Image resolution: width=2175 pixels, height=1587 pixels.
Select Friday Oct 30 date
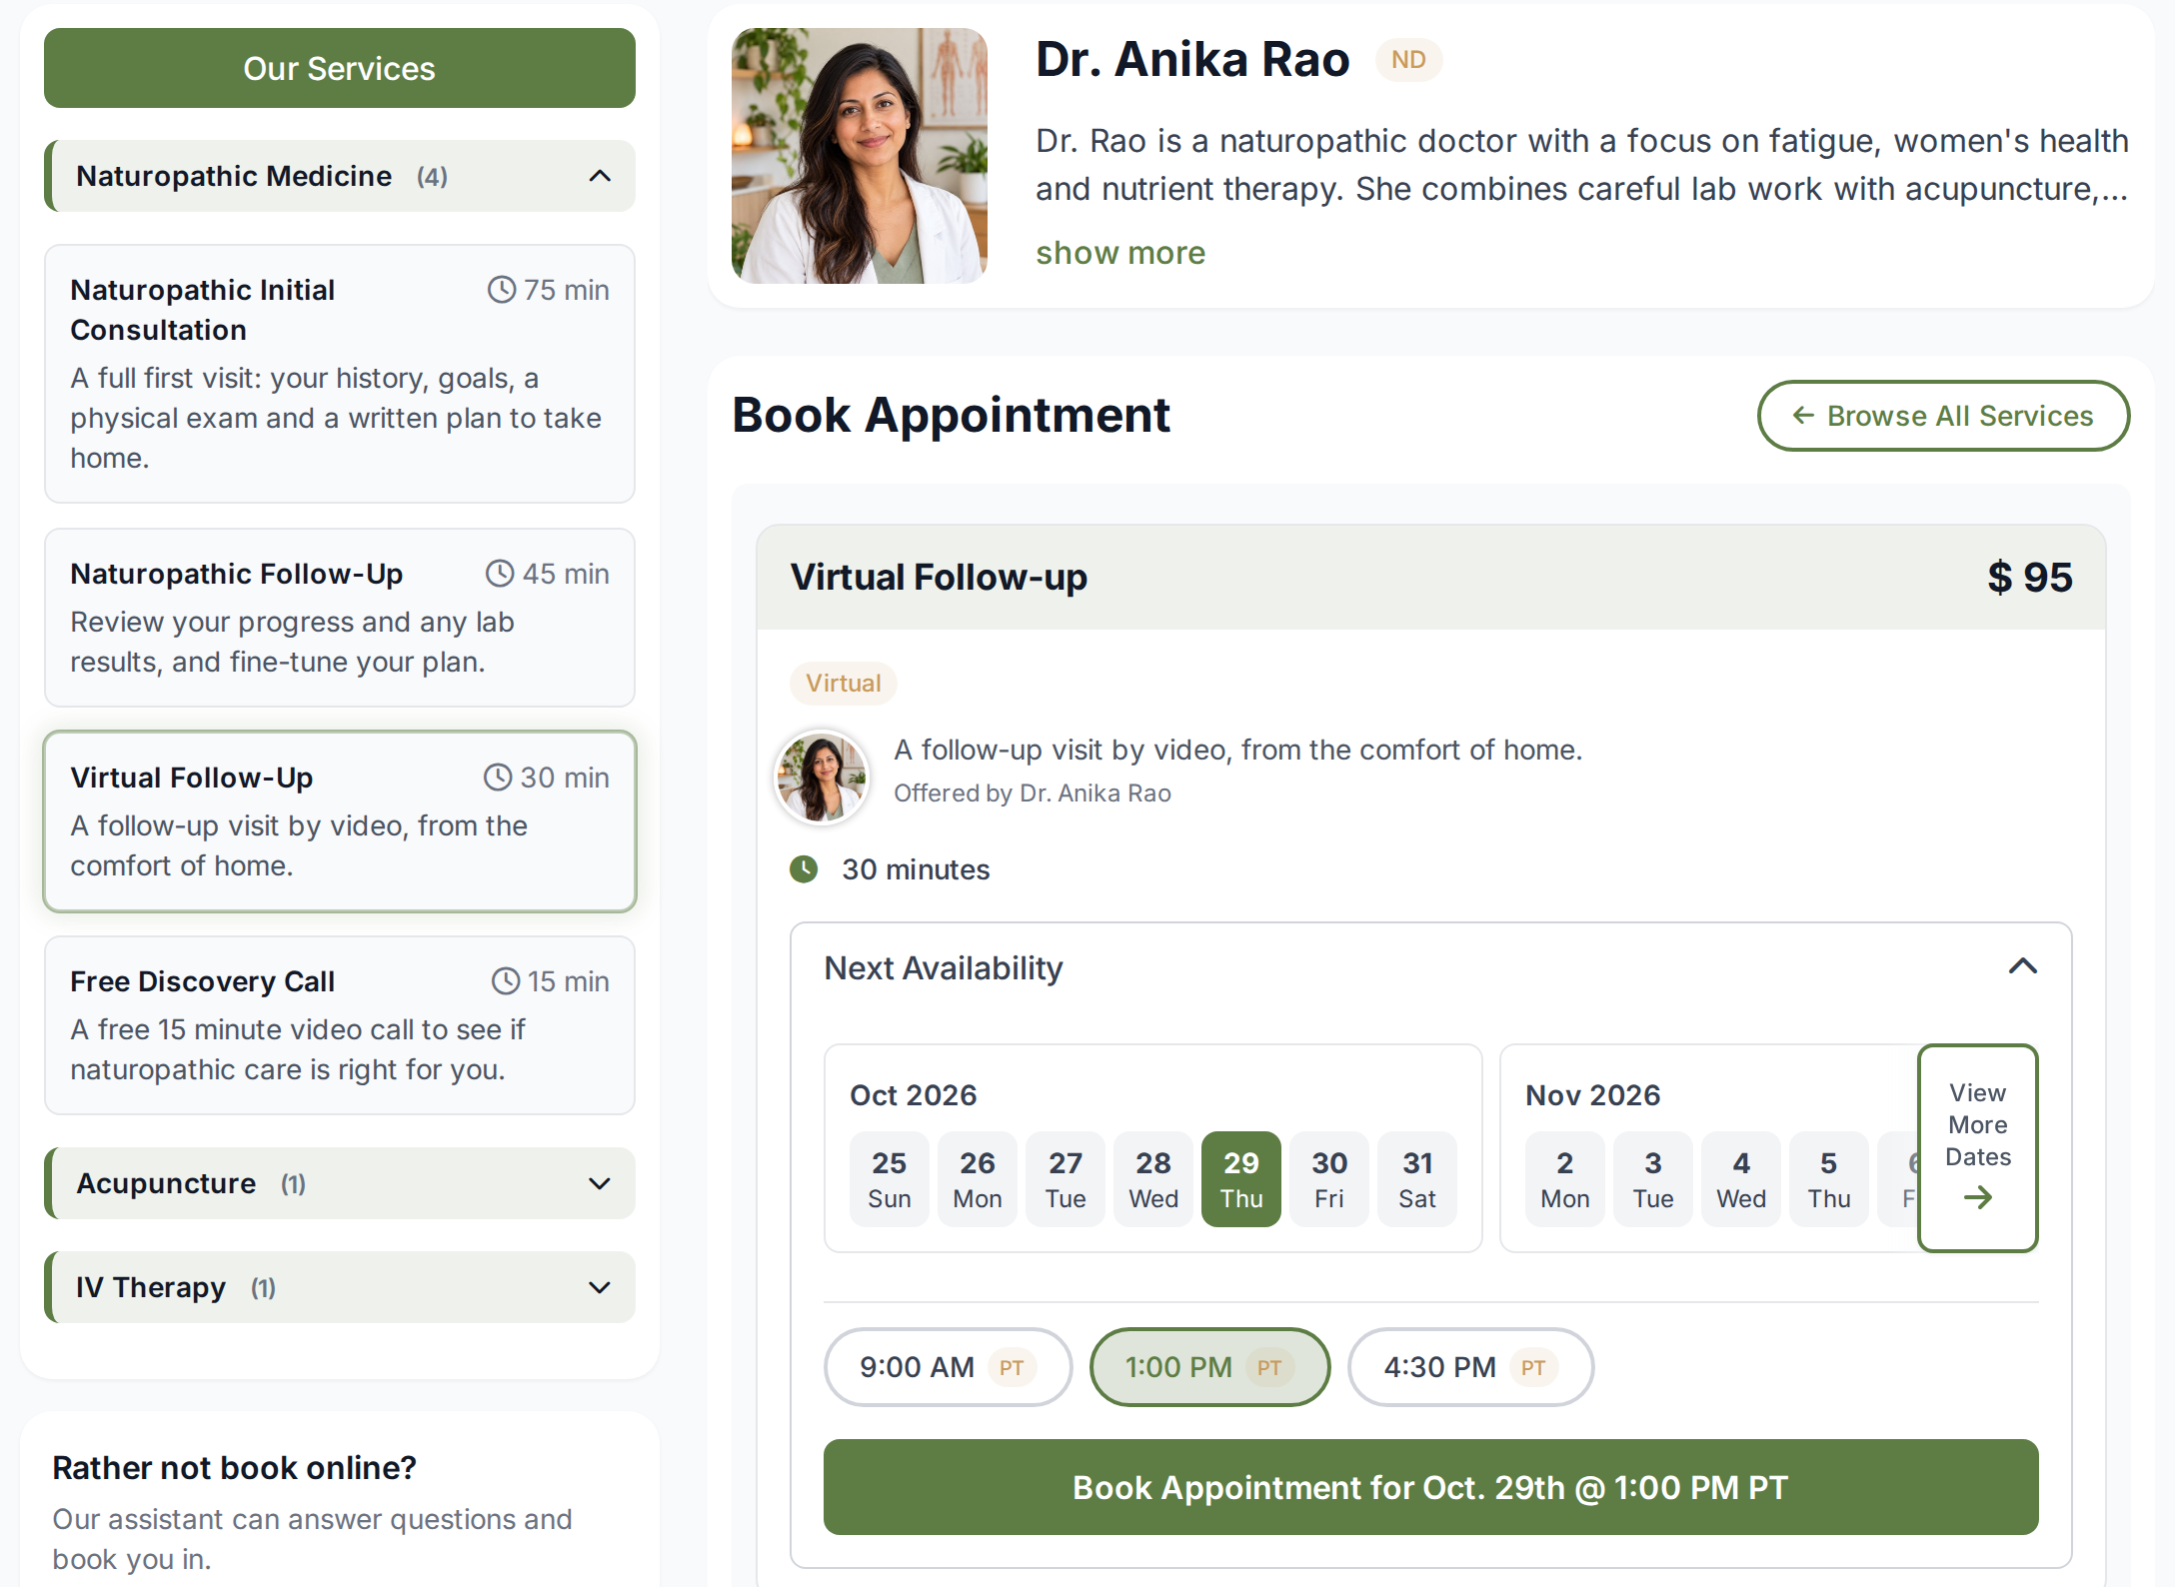1329,1179
